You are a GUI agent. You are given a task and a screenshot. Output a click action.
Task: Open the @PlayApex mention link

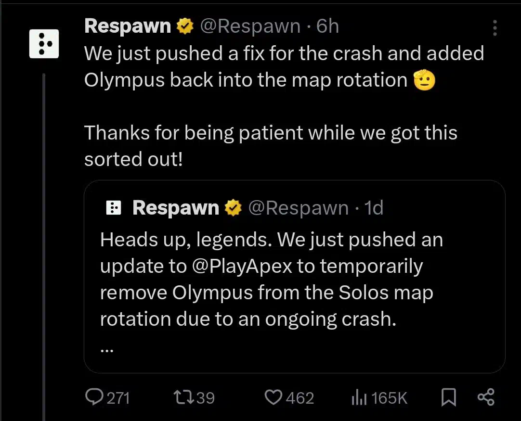click(x=242, y=266)
